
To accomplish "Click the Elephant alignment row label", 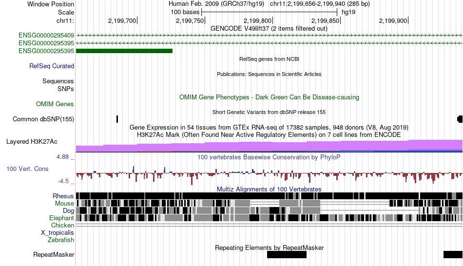I will pos(61,218).
